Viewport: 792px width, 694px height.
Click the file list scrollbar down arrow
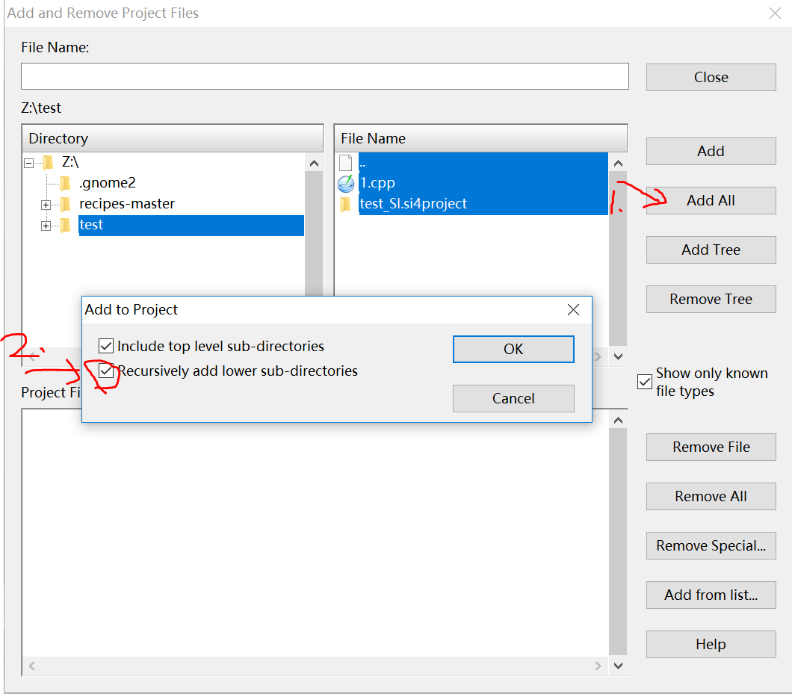tap(619, 356)
